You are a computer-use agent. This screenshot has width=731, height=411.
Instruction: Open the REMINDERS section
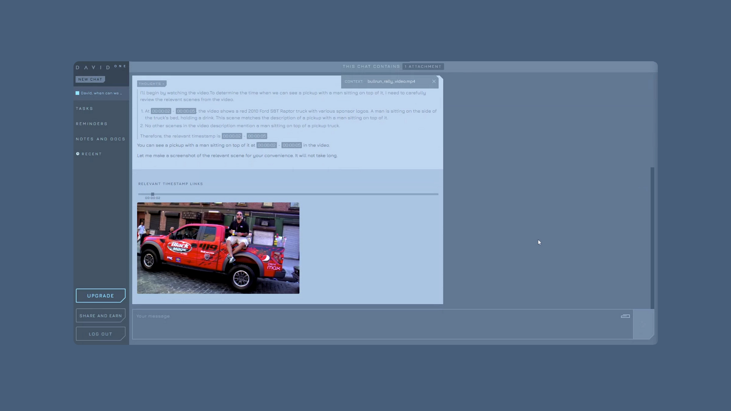coord(91,123)
